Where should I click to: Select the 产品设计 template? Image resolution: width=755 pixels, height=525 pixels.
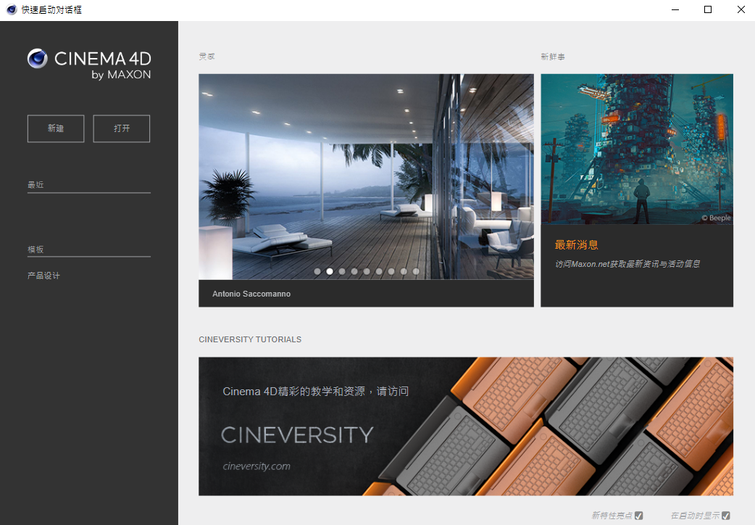pos(43,276)
